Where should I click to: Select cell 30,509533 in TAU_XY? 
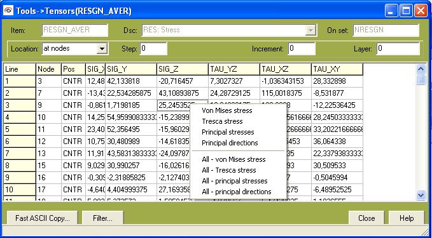click(337, 166)
